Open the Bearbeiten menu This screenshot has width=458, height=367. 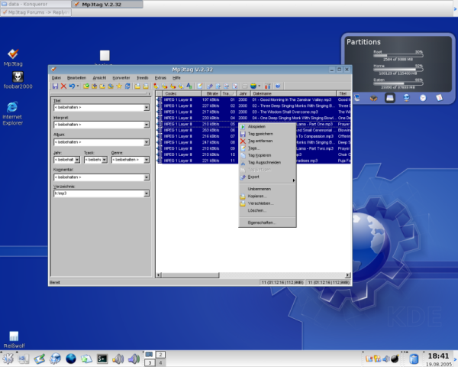click(x=76, y=78)
